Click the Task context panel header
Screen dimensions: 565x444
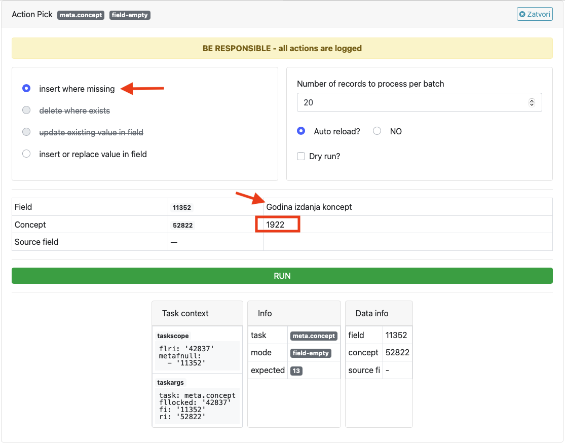(198, 314)
